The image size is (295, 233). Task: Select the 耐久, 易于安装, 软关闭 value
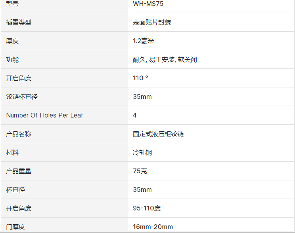coord(165,60)
